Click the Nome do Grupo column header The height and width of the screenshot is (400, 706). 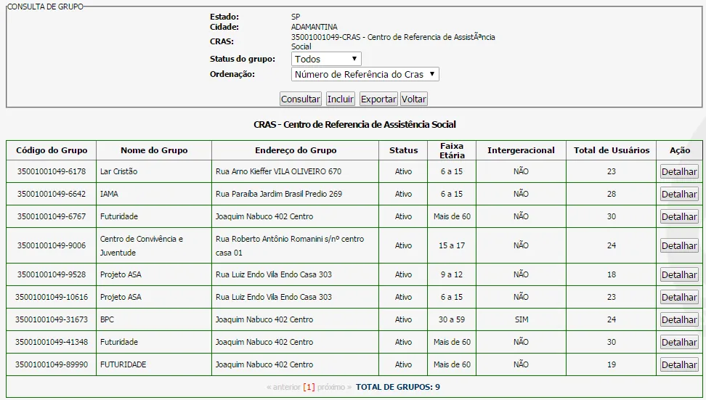(x=154, y=150)
